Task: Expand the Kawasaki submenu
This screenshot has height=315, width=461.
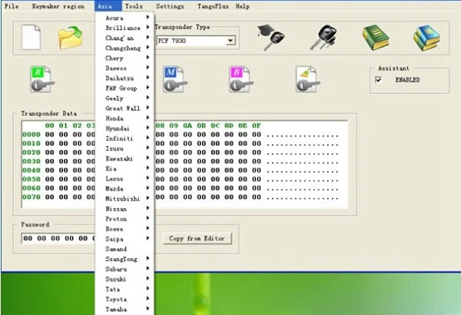Action: 124,158
